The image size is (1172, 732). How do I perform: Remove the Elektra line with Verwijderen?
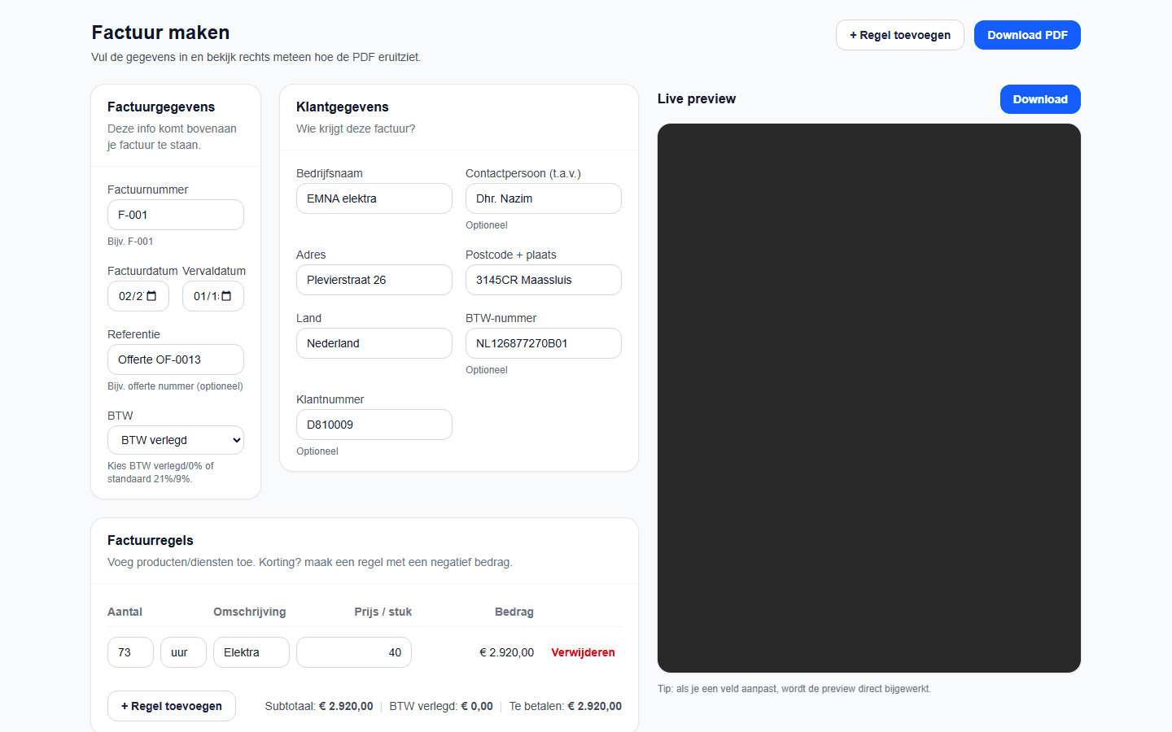click(583, 652)
